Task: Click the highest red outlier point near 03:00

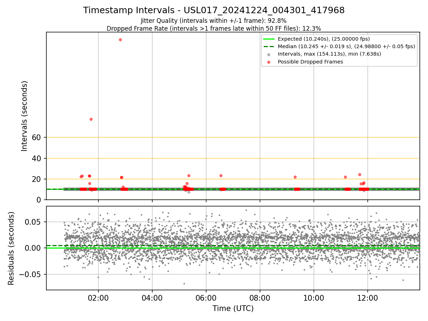Action: point(120,40)
